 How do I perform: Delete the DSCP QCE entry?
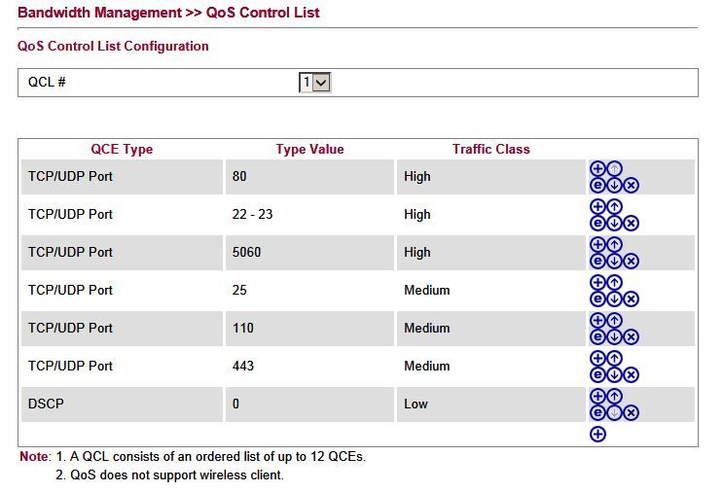(x=631, y=412)
